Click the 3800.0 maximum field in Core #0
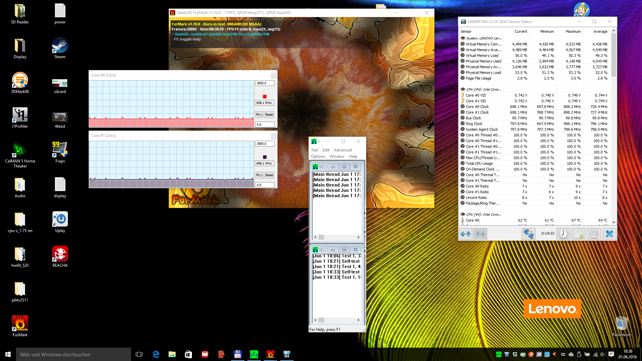The image size is (642, 361). [264, 83]
